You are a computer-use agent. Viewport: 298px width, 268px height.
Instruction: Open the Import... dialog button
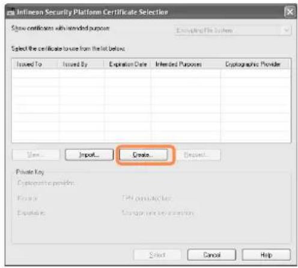click(89, 155)
